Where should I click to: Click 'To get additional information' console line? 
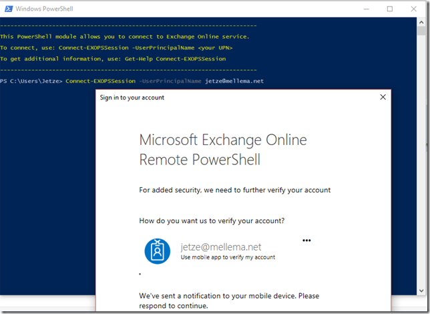pos(113,59)
